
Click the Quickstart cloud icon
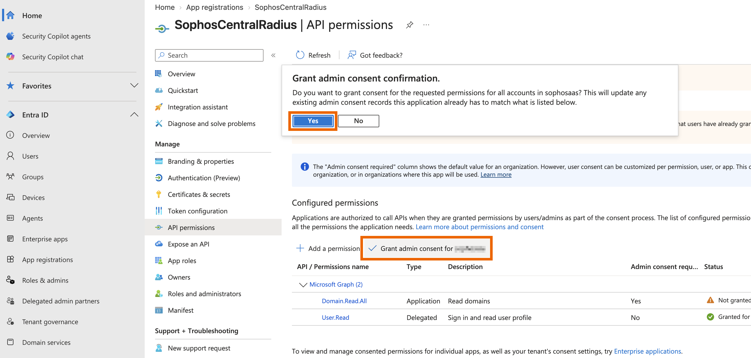(x=159, y=90)
